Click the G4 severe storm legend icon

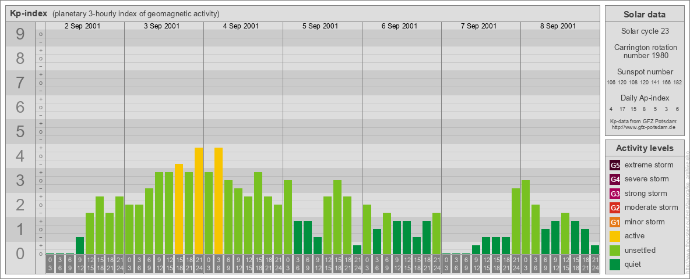[615, 180]
